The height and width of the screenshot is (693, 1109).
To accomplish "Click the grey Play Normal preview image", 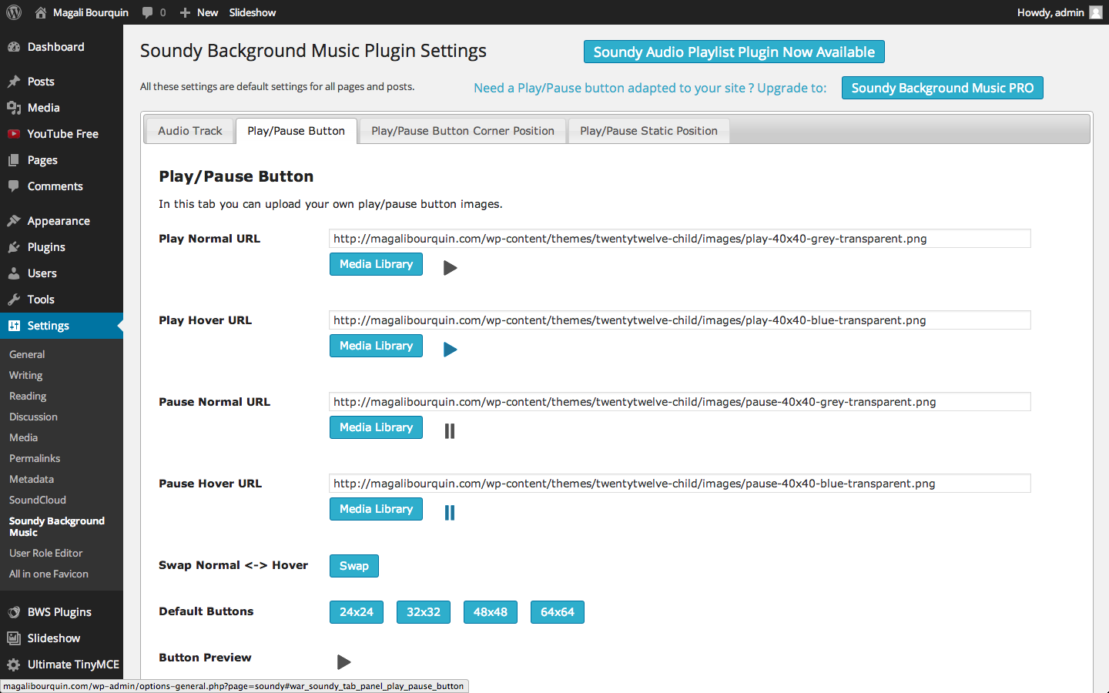I will [451, 268].
